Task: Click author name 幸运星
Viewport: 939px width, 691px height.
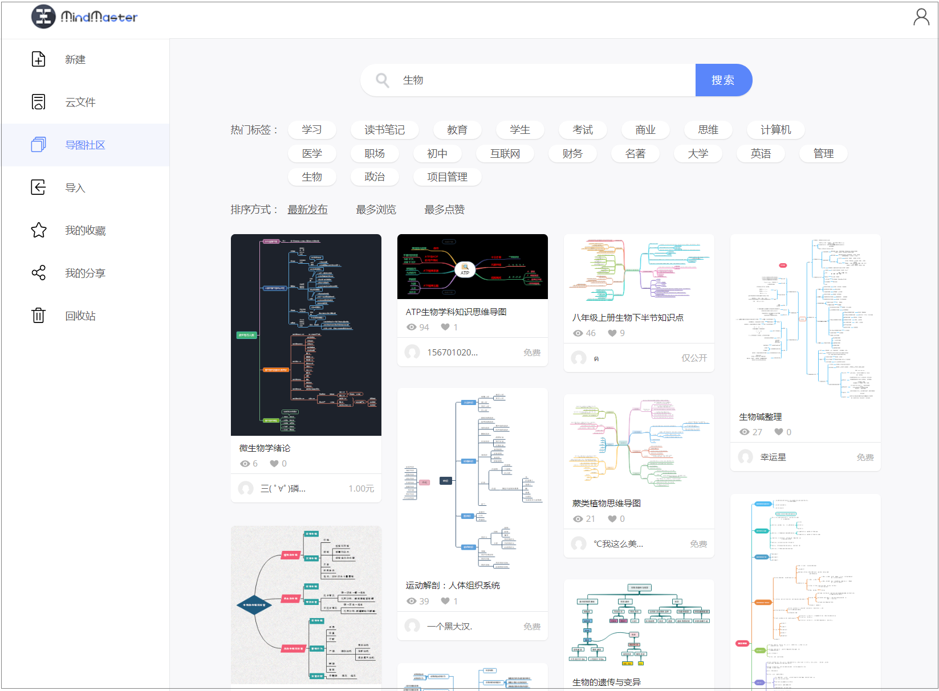Action: pos(773,457)
